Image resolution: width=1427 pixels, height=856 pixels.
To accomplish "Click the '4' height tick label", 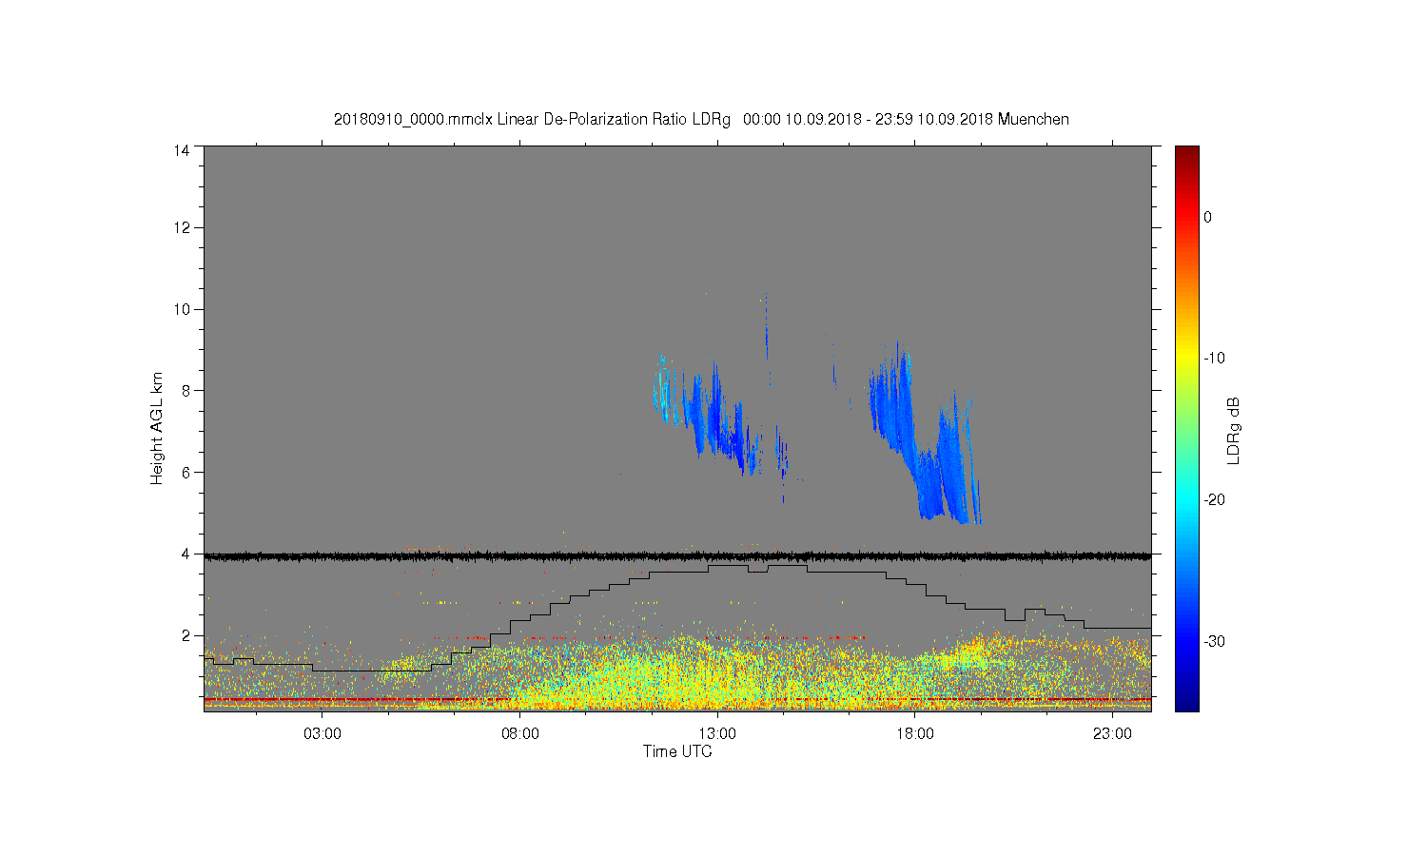I will 186,554.
